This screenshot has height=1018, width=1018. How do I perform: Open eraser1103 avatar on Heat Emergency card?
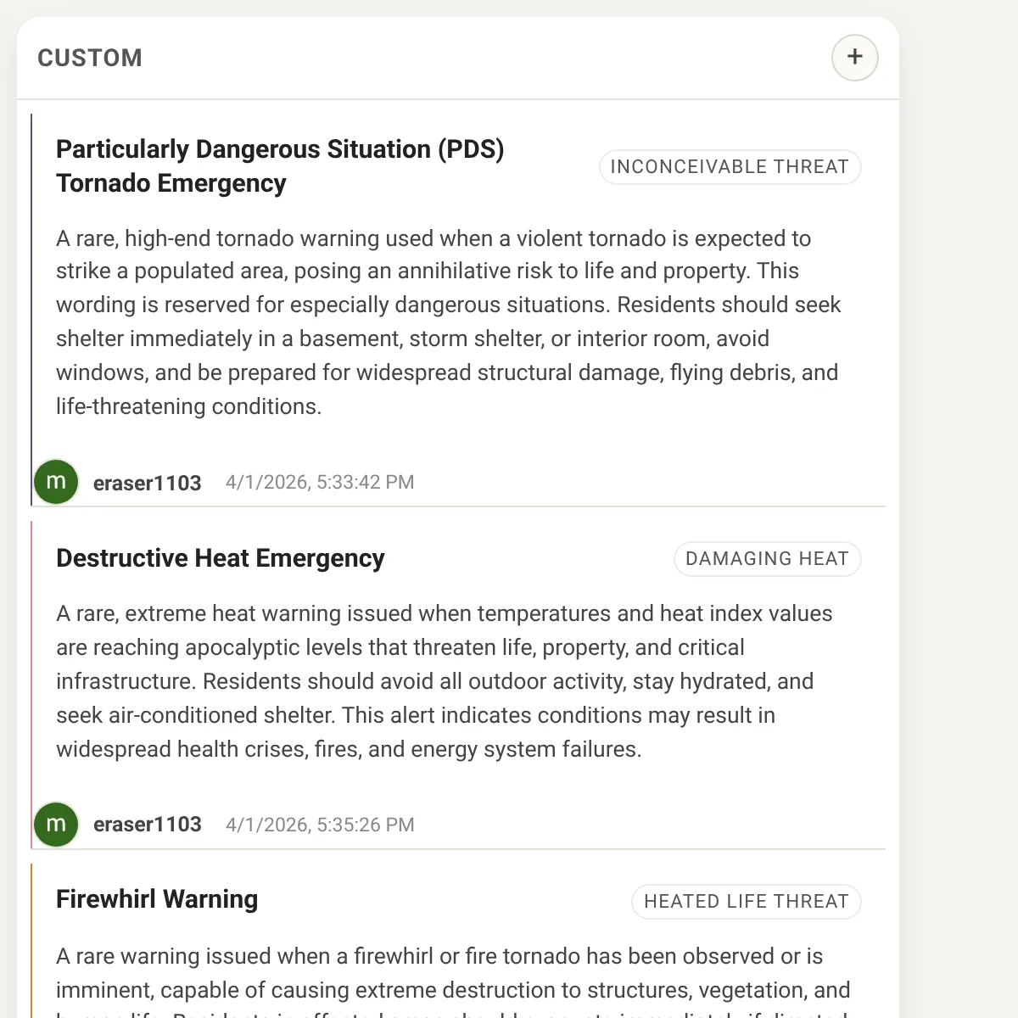(56, 825)
